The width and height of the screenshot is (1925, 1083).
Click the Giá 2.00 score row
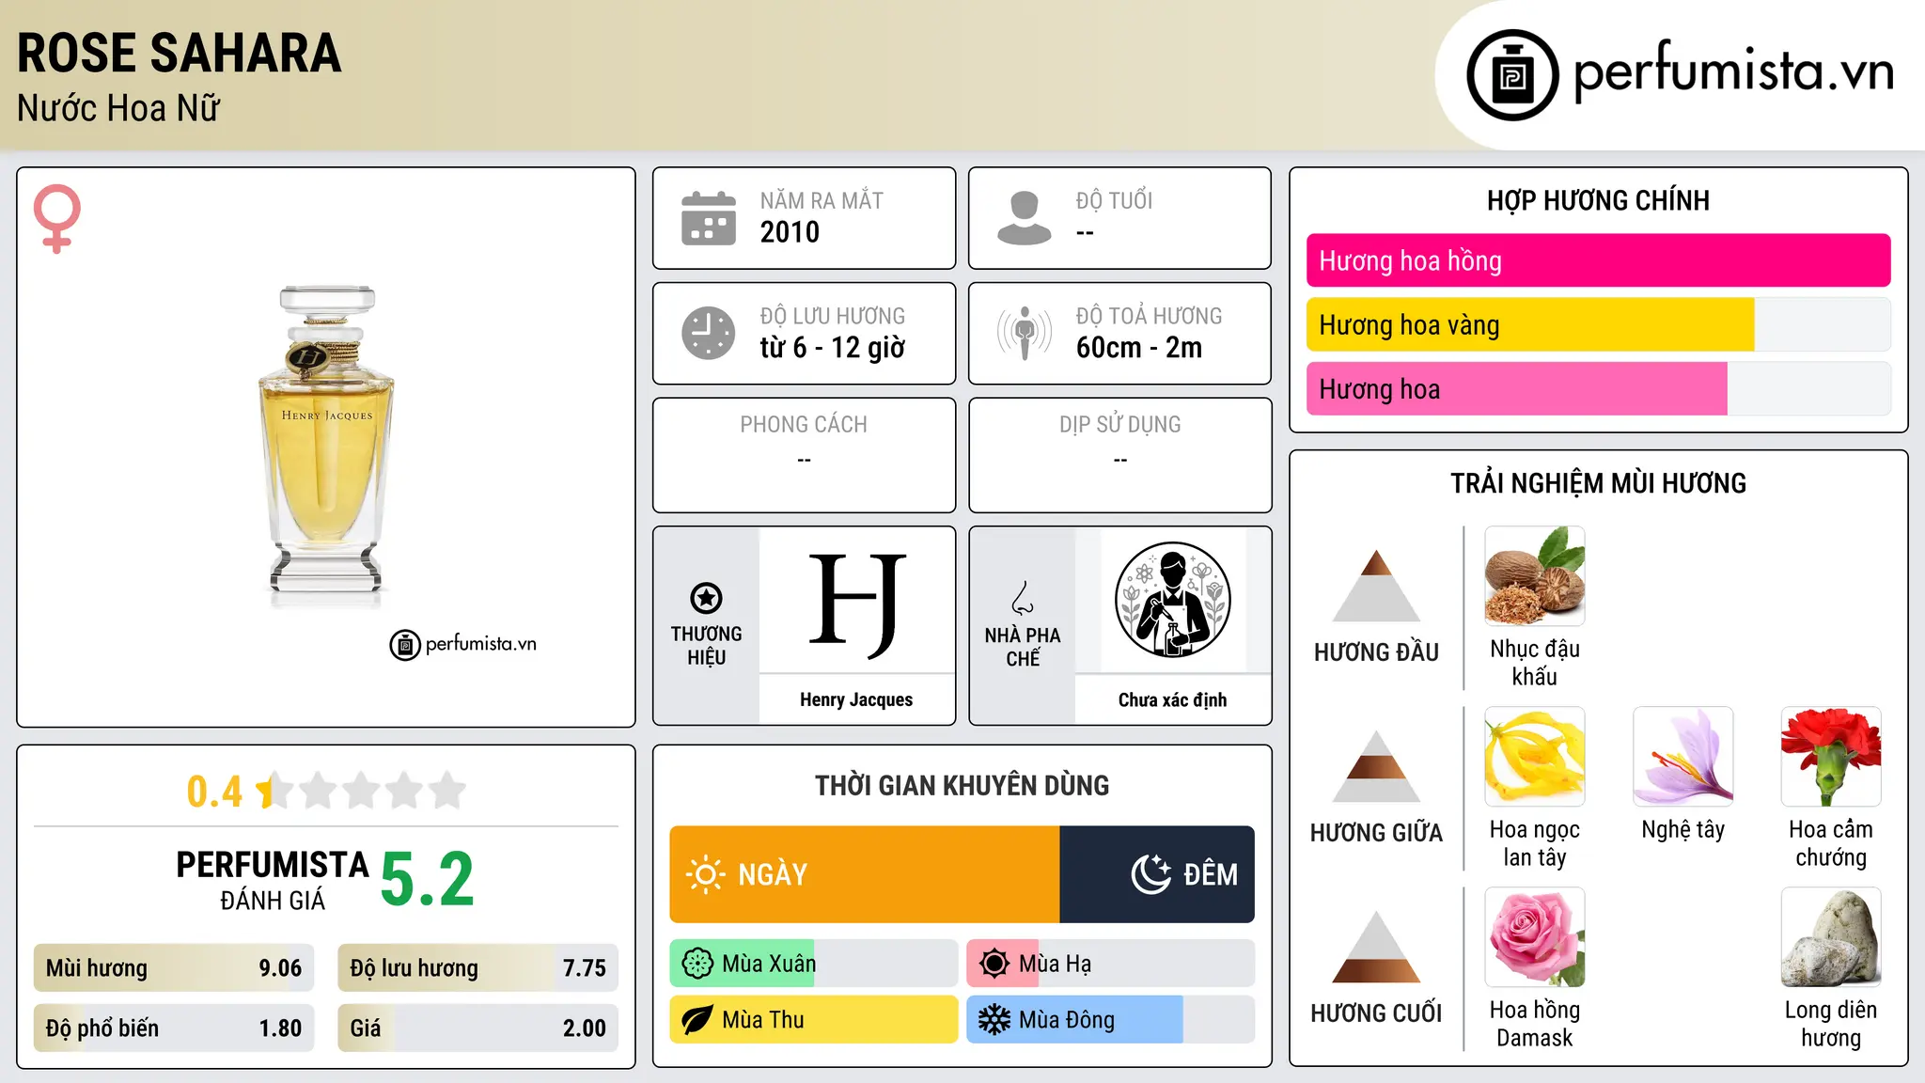pos(478,1028)
